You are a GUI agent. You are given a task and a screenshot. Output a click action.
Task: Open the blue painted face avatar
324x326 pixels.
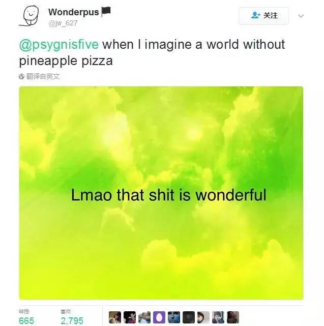(x=174, y=317)
